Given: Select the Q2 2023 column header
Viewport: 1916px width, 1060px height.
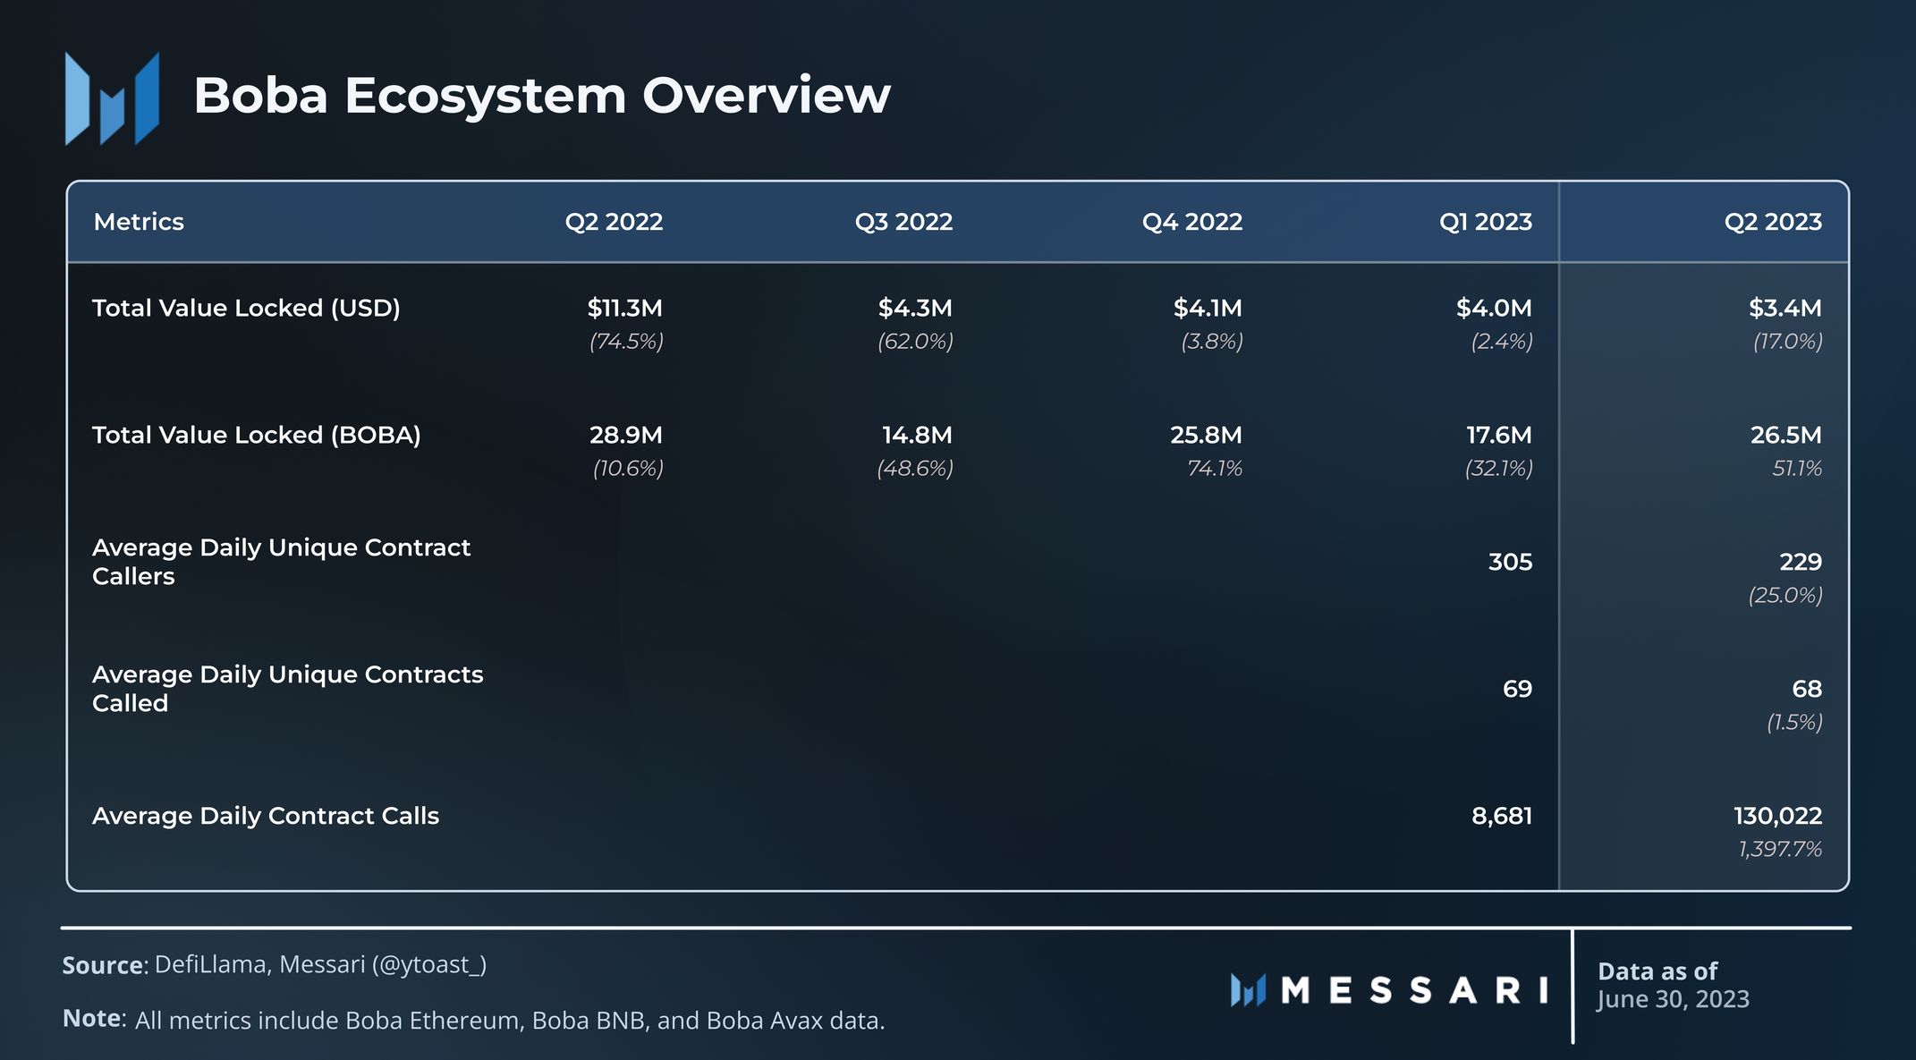Looking at the screenshot, I should tap(1773, 222).
